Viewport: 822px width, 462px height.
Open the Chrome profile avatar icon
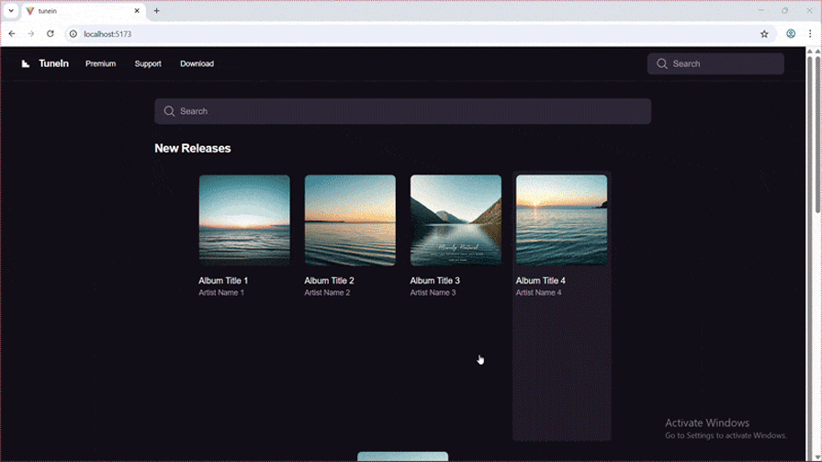click(790, 34)
